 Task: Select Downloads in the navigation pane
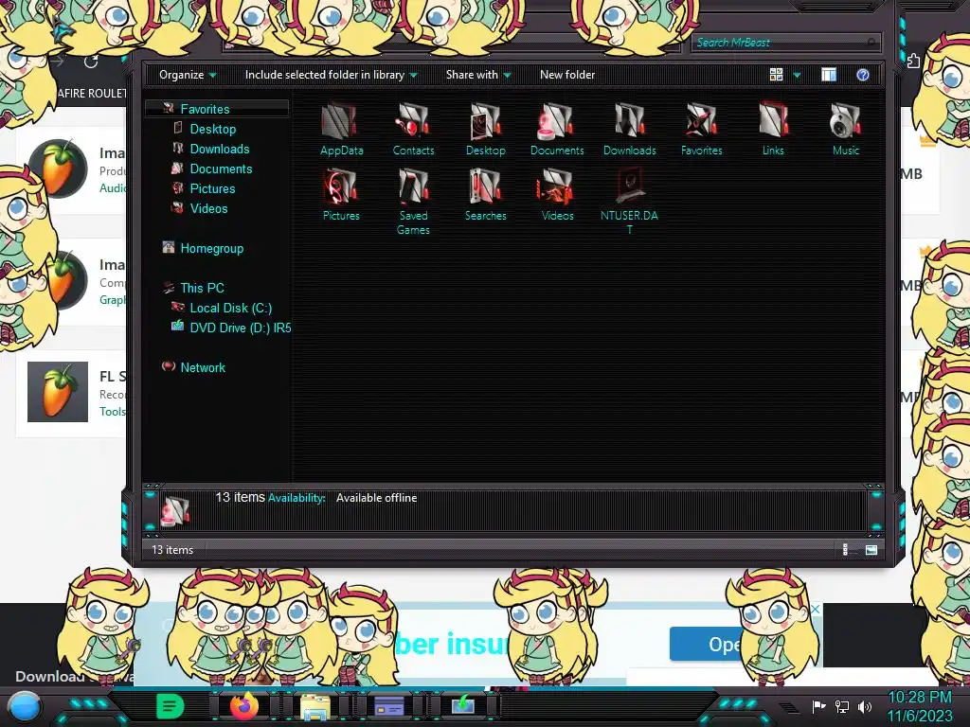(x=220, y=149)
